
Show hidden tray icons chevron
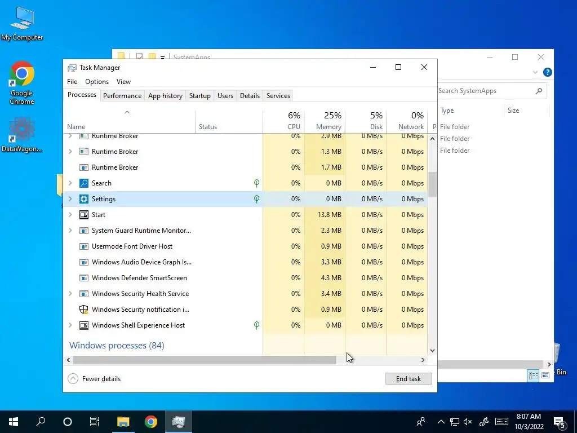pyautogui.click(x=441, y=422)
